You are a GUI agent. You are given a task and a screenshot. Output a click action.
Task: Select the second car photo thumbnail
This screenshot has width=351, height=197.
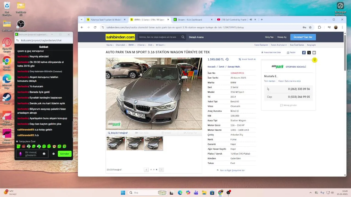(x=135, y=143)
